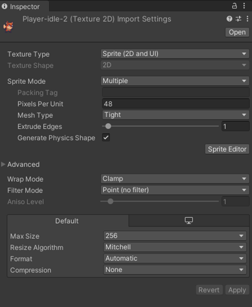Switch to the standalone monitor platform tab

(189, 221)
